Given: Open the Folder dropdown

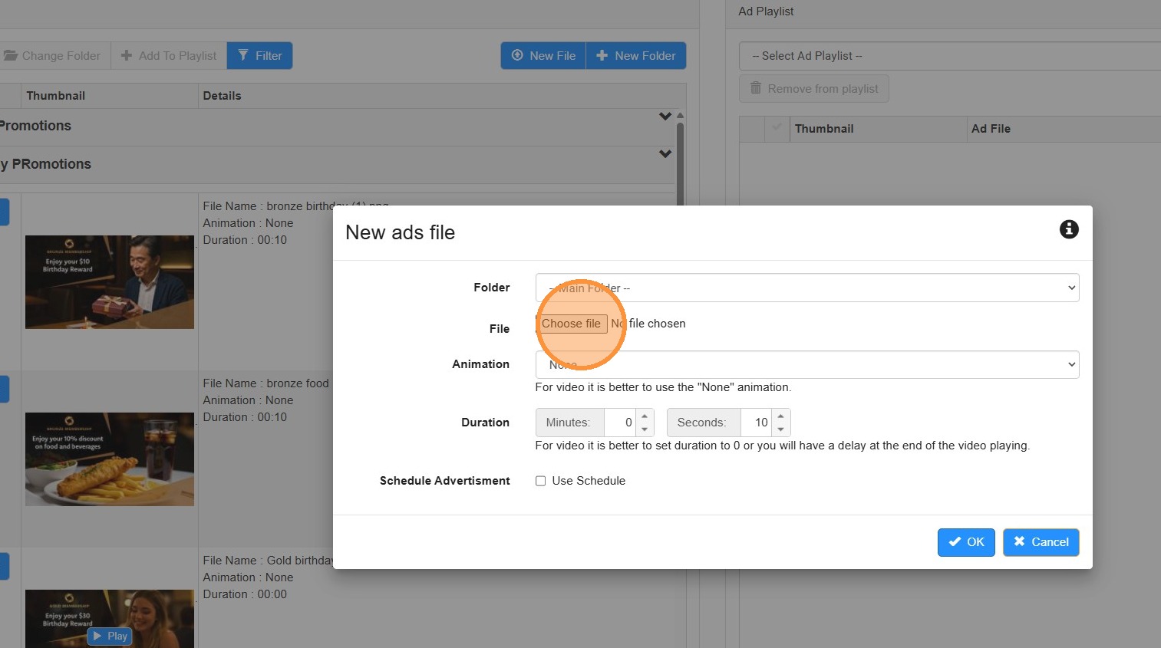Looking at the screenshot, I should [806, 288].
